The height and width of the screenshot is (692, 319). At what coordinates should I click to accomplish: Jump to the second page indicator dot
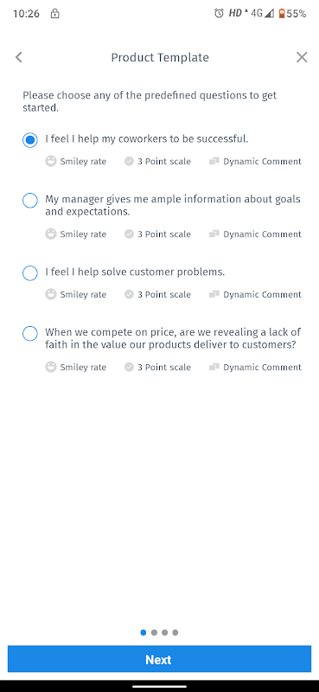click(x=154, y=632)
